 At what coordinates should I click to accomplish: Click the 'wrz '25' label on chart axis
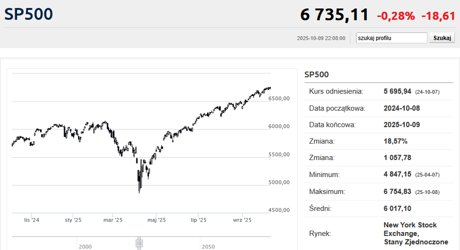tap(242, 220)
